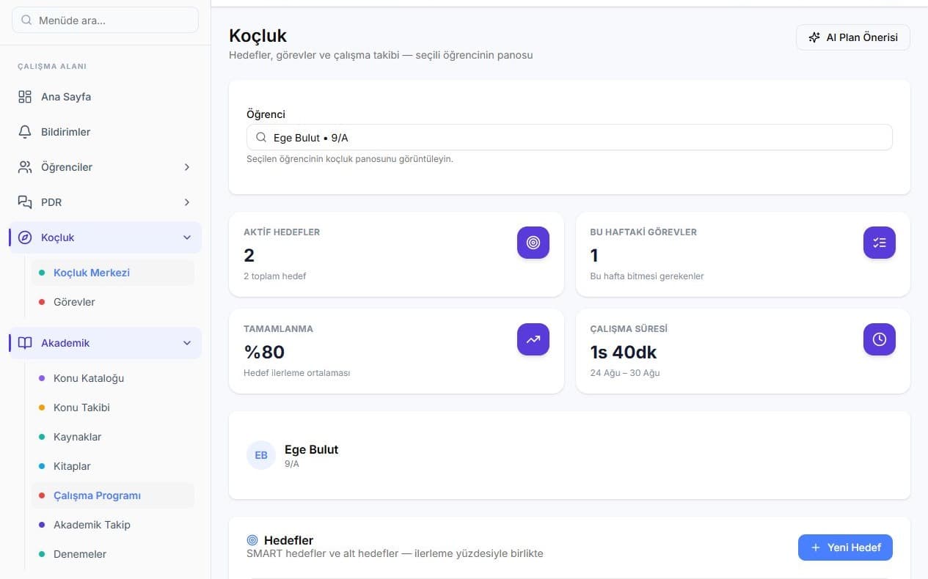Go to Akademik Takip in the sidebar
This screenshot has height=579, width=928.
pos(113,525)
